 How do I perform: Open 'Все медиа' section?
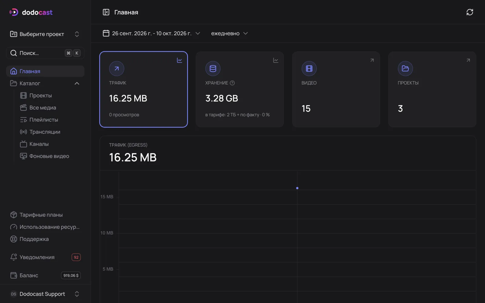[38, 108]
